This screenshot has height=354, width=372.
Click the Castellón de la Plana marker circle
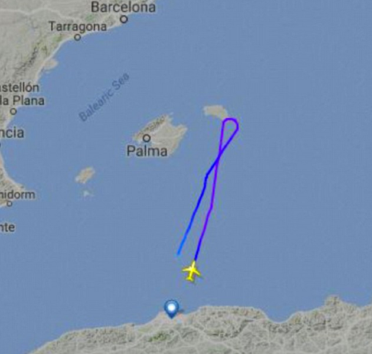point(13,111)
